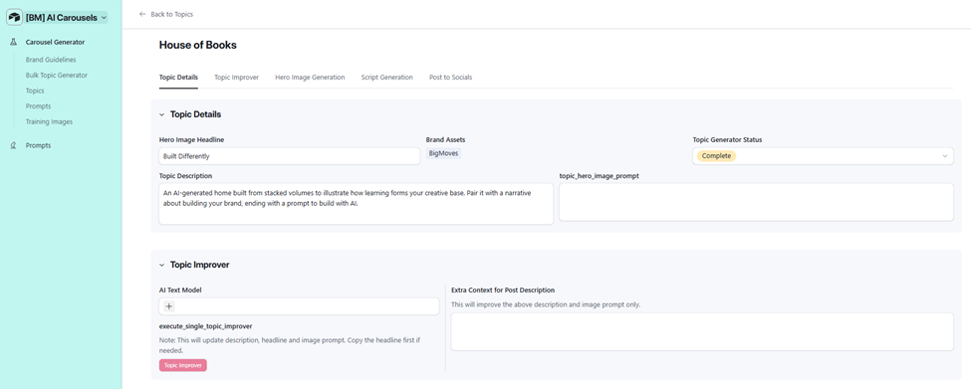Screen dimensions: 971x389
Task: Click the BigMoves brand asset tag
Action: click(443, 153)
